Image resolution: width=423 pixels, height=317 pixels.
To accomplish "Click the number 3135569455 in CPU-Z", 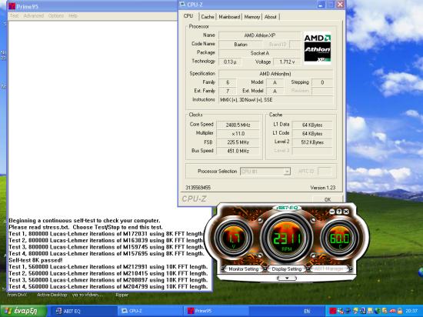I will [x=198, y=188].
